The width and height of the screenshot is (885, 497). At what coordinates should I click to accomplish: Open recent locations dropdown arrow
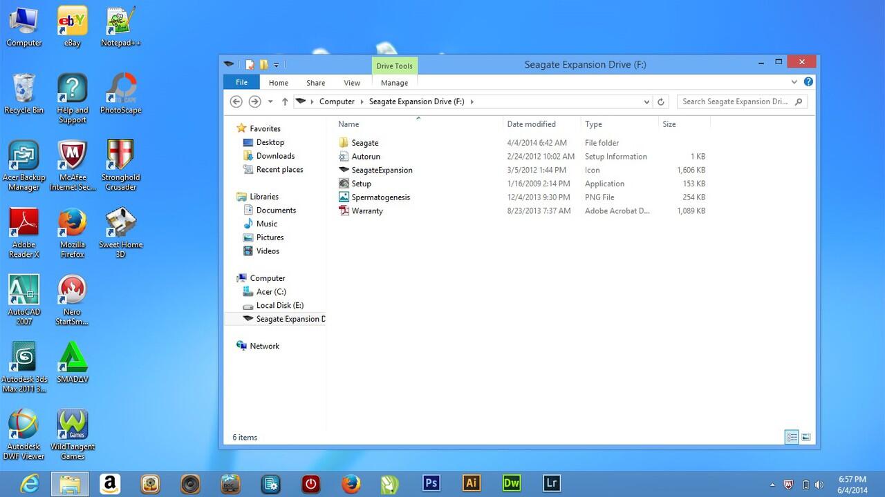click(270, 101)
